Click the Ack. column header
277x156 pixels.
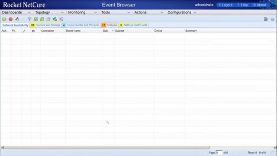(4, 31)
